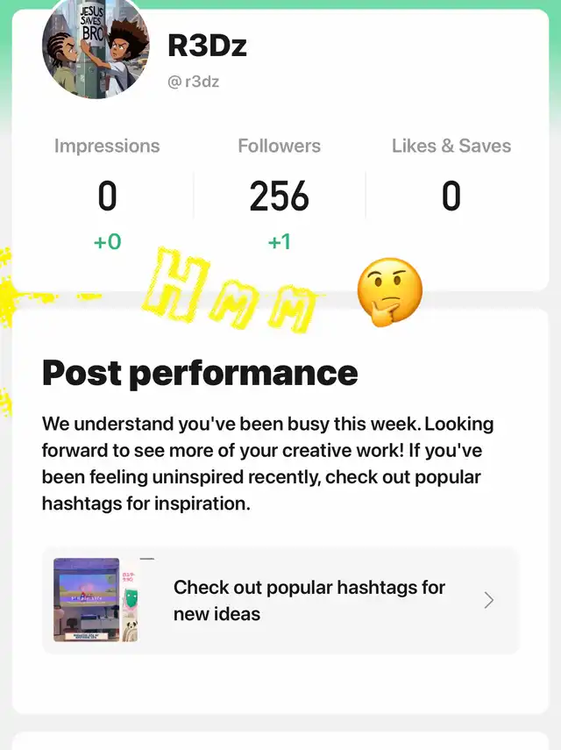Tap the Likes & Saves count of 0
Screen dimensions: 561x750
tap(451, 196)
